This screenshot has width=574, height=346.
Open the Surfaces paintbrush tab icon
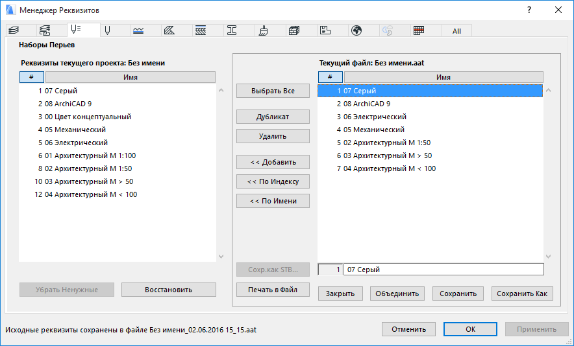tap(263, 30)
